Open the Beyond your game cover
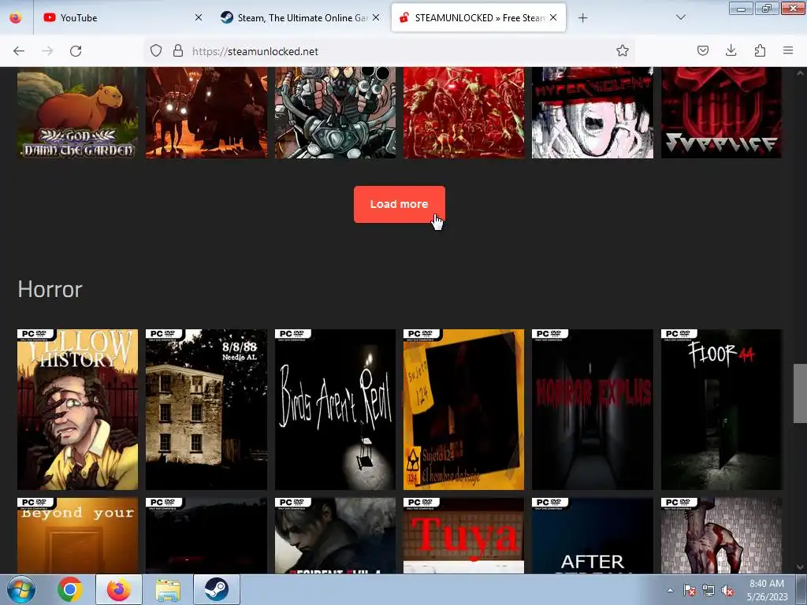807x605 pixels. pos(78,536)
